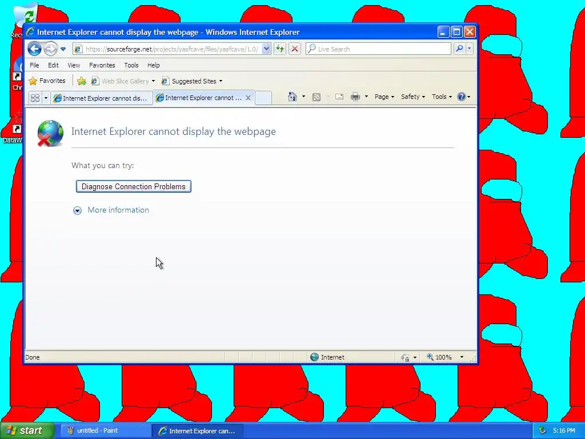Open the recent pages dropdown arrow
This screenshot has height=439, width=585.
pos(63,49)
